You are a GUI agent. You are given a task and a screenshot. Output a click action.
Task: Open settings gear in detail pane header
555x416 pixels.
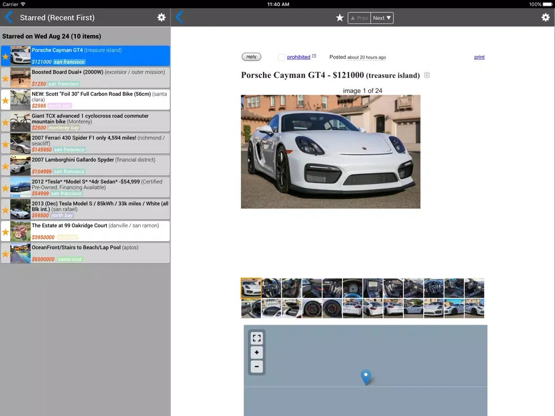coord(545,18)
